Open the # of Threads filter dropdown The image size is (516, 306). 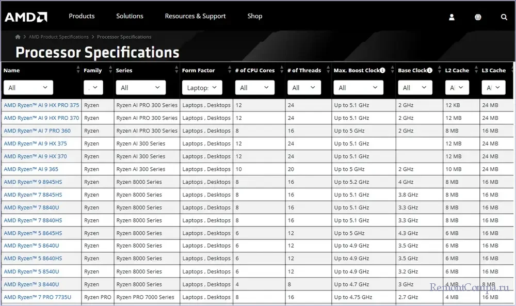(307, 88)
